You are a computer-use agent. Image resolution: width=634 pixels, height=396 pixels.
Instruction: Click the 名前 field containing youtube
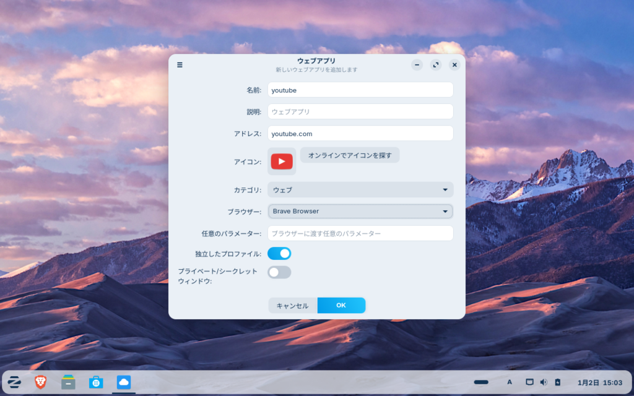[x=360, y=90]
